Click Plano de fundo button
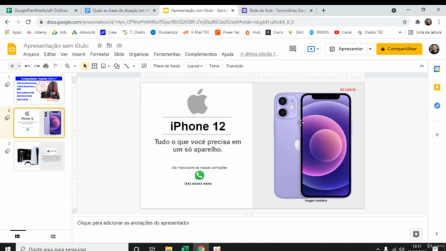The image size is (446, 251). coord(167,66)
